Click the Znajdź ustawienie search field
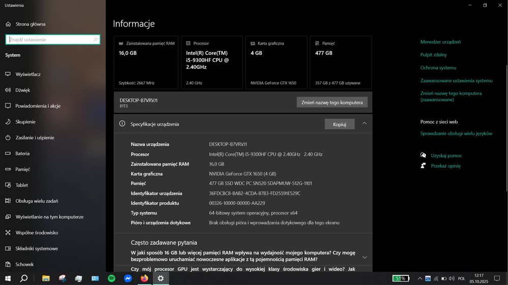 coord(53,40)
